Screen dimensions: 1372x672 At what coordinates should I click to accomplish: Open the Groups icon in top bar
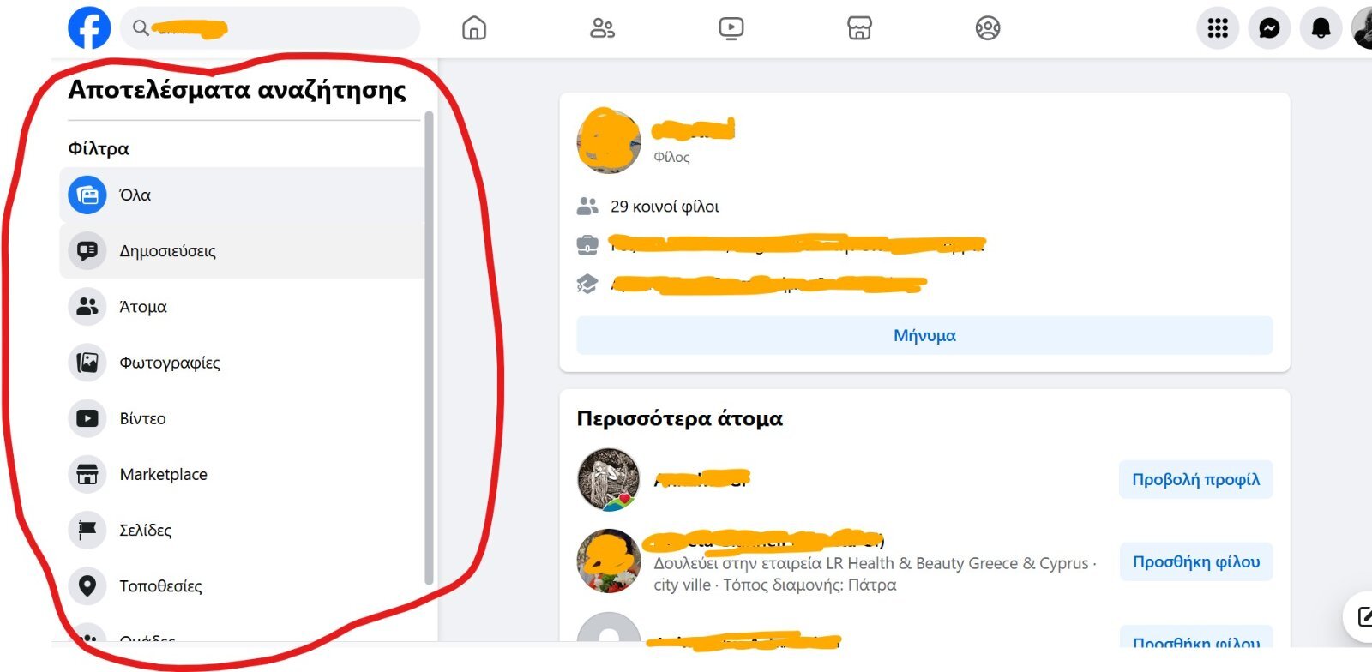pyautogui.click(x=988, y=28)
